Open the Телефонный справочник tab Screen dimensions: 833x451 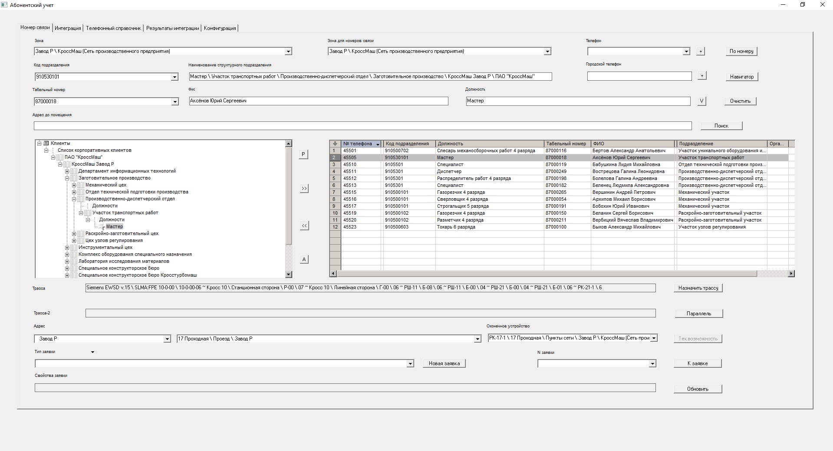[113, 28]
